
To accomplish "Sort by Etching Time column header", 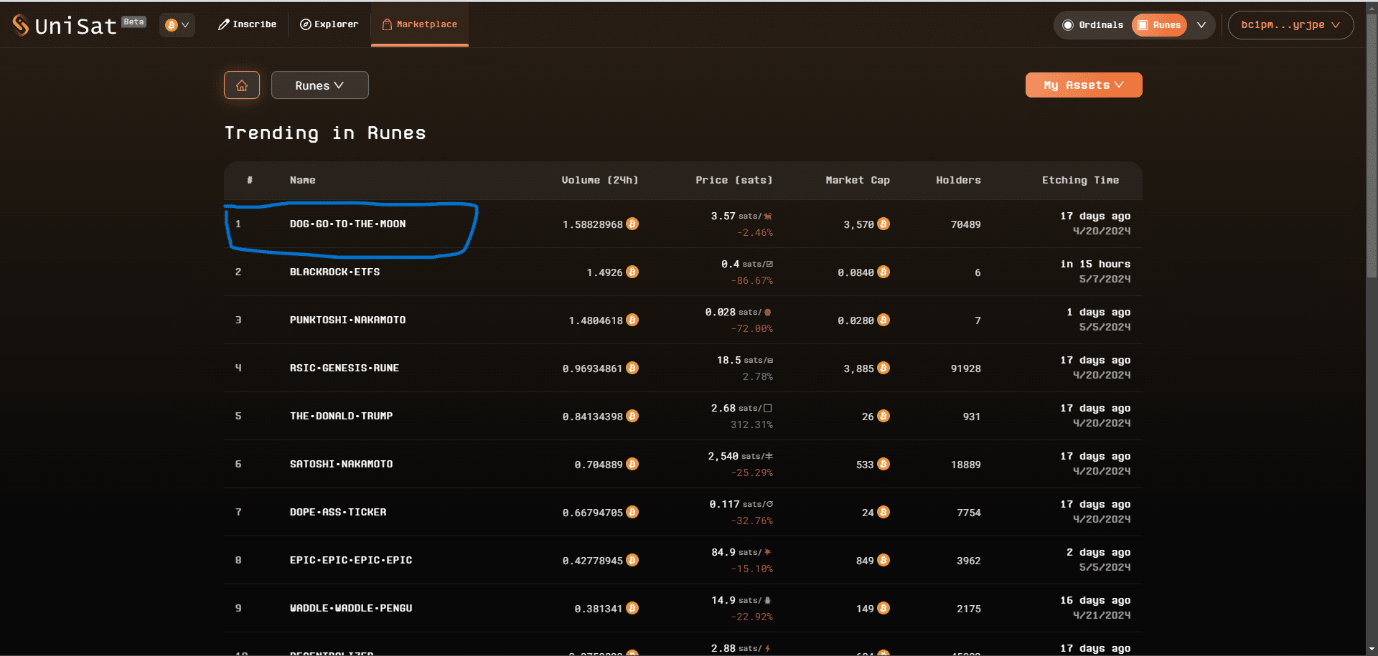I will tap(1080, 180).
